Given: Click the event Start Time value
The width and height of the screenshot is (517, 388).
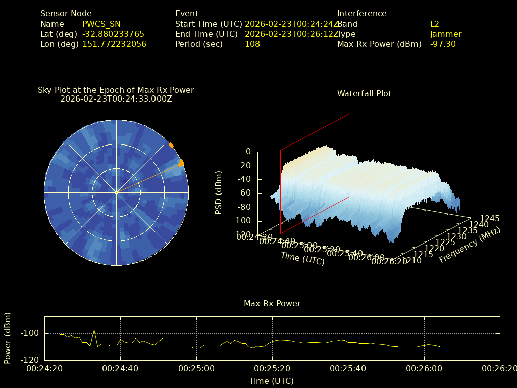Looking at the screenshot, I should pos(291,24).
